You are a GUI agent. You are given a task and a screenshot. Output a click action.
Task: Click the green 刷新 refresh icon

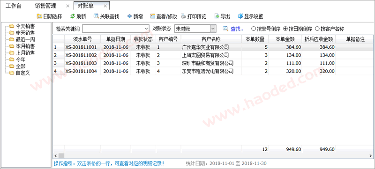tap(73, 16)
